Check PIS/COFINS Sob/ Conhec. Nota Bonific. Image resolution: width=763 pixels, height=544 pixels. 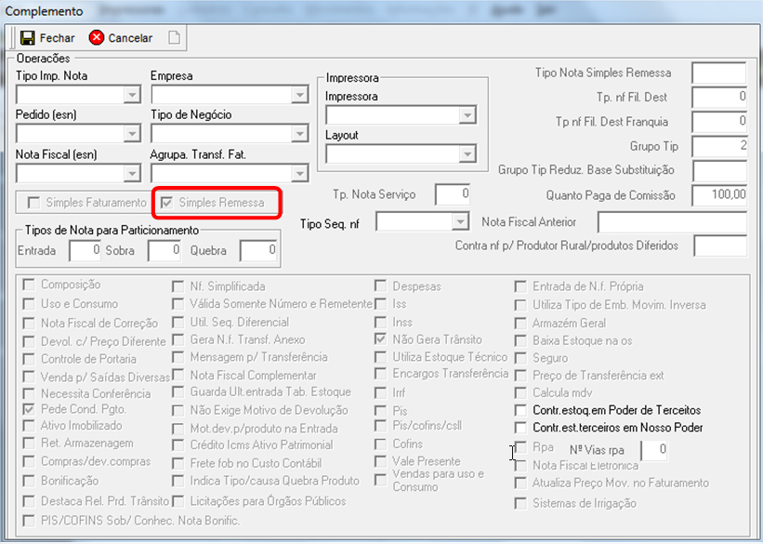tap(29, 520)
